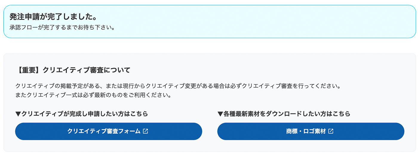
Task: Click external-link icon beside クリエイティブ審査フォーム
Action: click(x=145, y=131)
